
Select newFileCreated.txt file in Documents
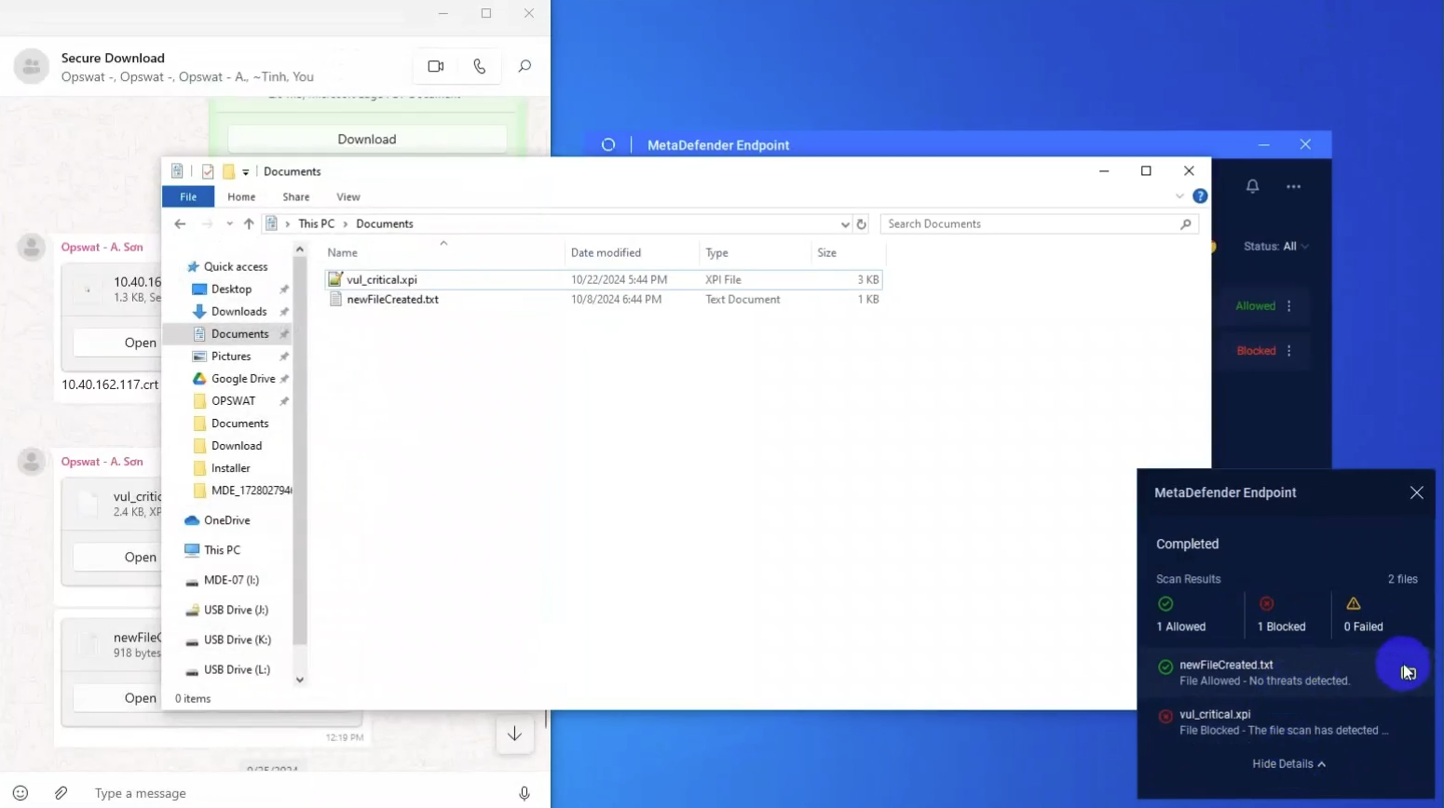click(603, 299)
